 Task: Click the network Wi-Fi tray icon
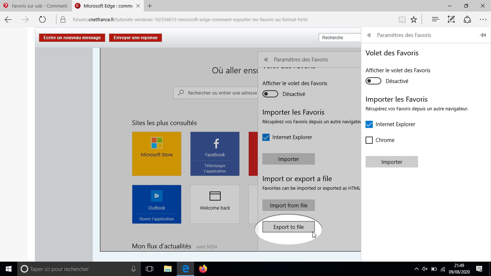[443, 269]
